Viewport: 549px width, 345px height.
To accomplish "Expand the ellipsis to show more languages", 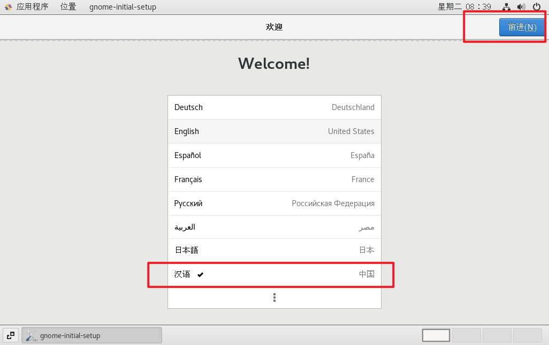I will 274,297.
